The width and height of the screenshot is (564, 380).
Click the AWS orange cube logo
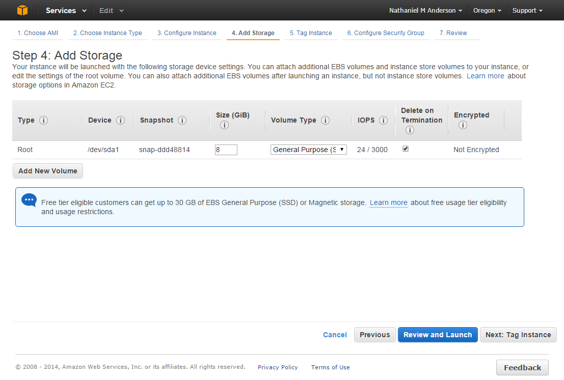pos(22,10)
